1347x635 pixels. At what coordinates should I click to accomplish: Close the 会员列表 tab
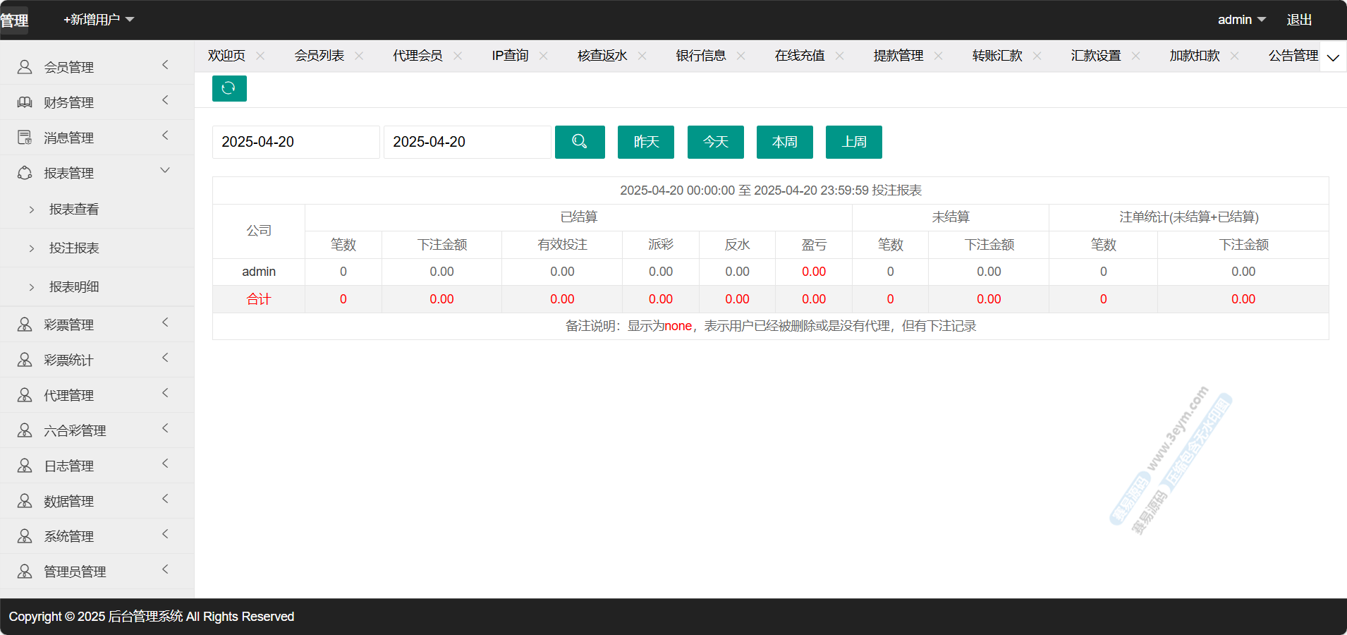359,56
